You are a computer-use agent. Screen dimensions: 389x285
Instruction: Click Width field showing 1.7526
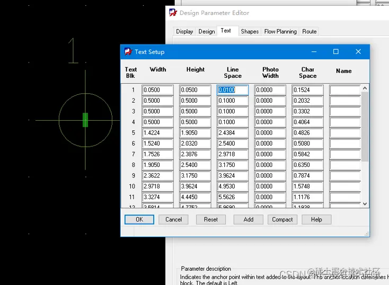(158, 154)
